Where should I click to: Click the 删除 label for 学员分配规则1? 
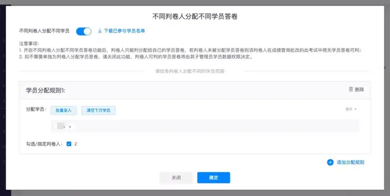[x=360, y=90]
